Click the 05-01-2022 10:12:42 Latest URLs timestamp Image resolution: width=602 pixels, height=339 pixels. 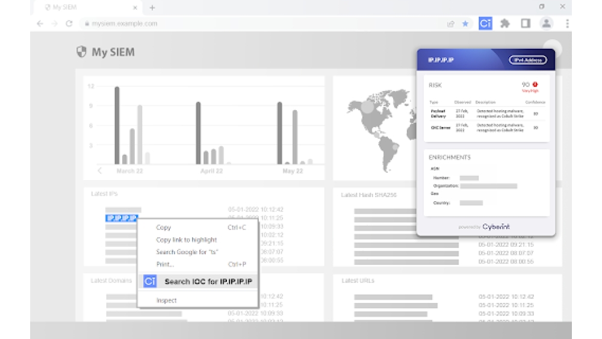tap(506, 296)
